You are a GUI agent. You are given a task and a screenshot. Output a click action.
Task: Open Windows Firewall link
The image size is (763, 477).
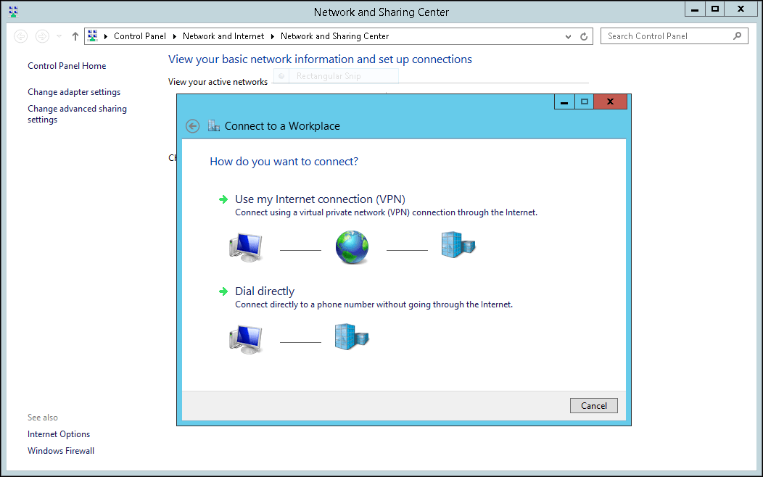[x=61, y=451]
